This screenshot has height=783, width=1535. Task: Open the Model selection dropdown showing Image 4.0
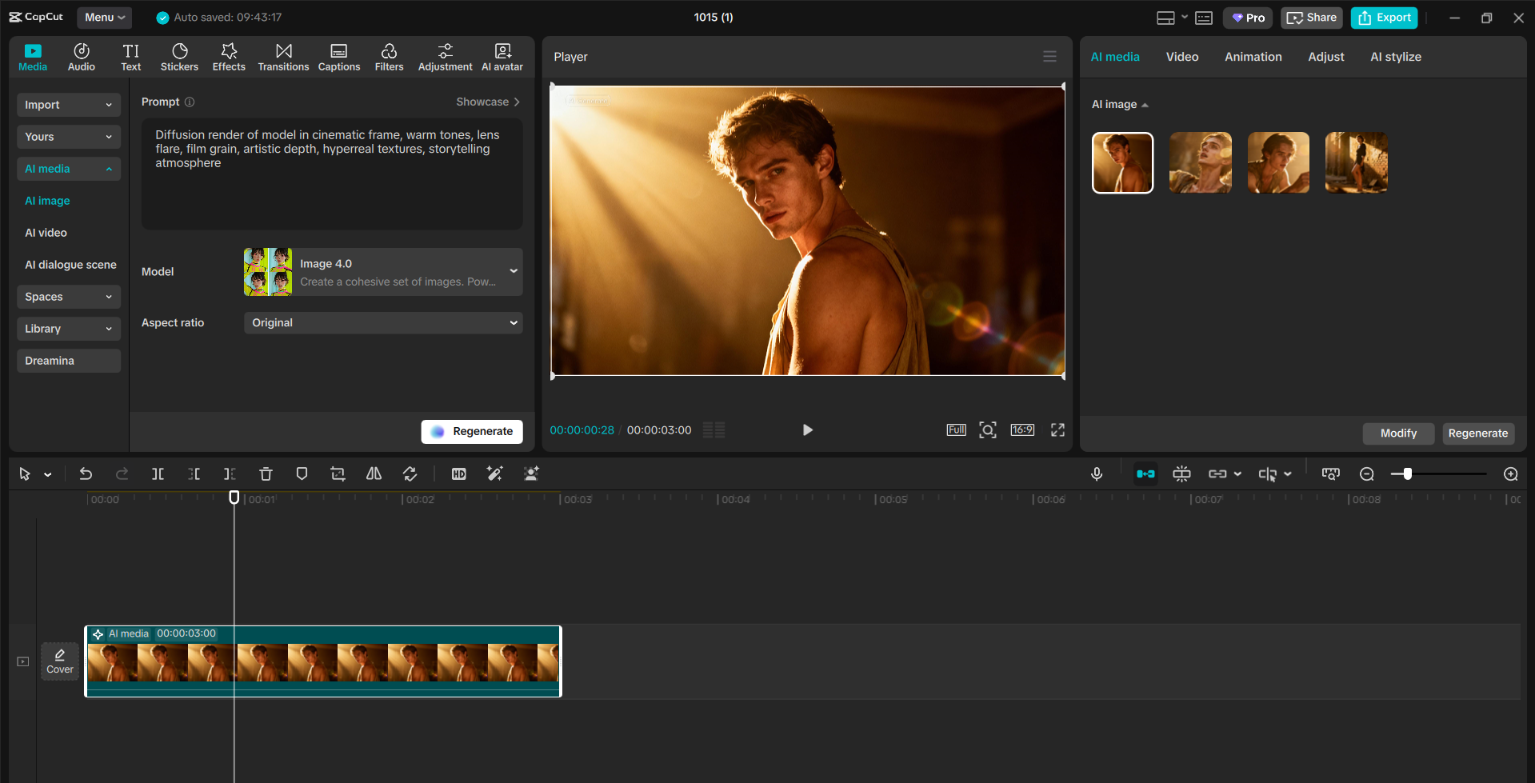383,271
